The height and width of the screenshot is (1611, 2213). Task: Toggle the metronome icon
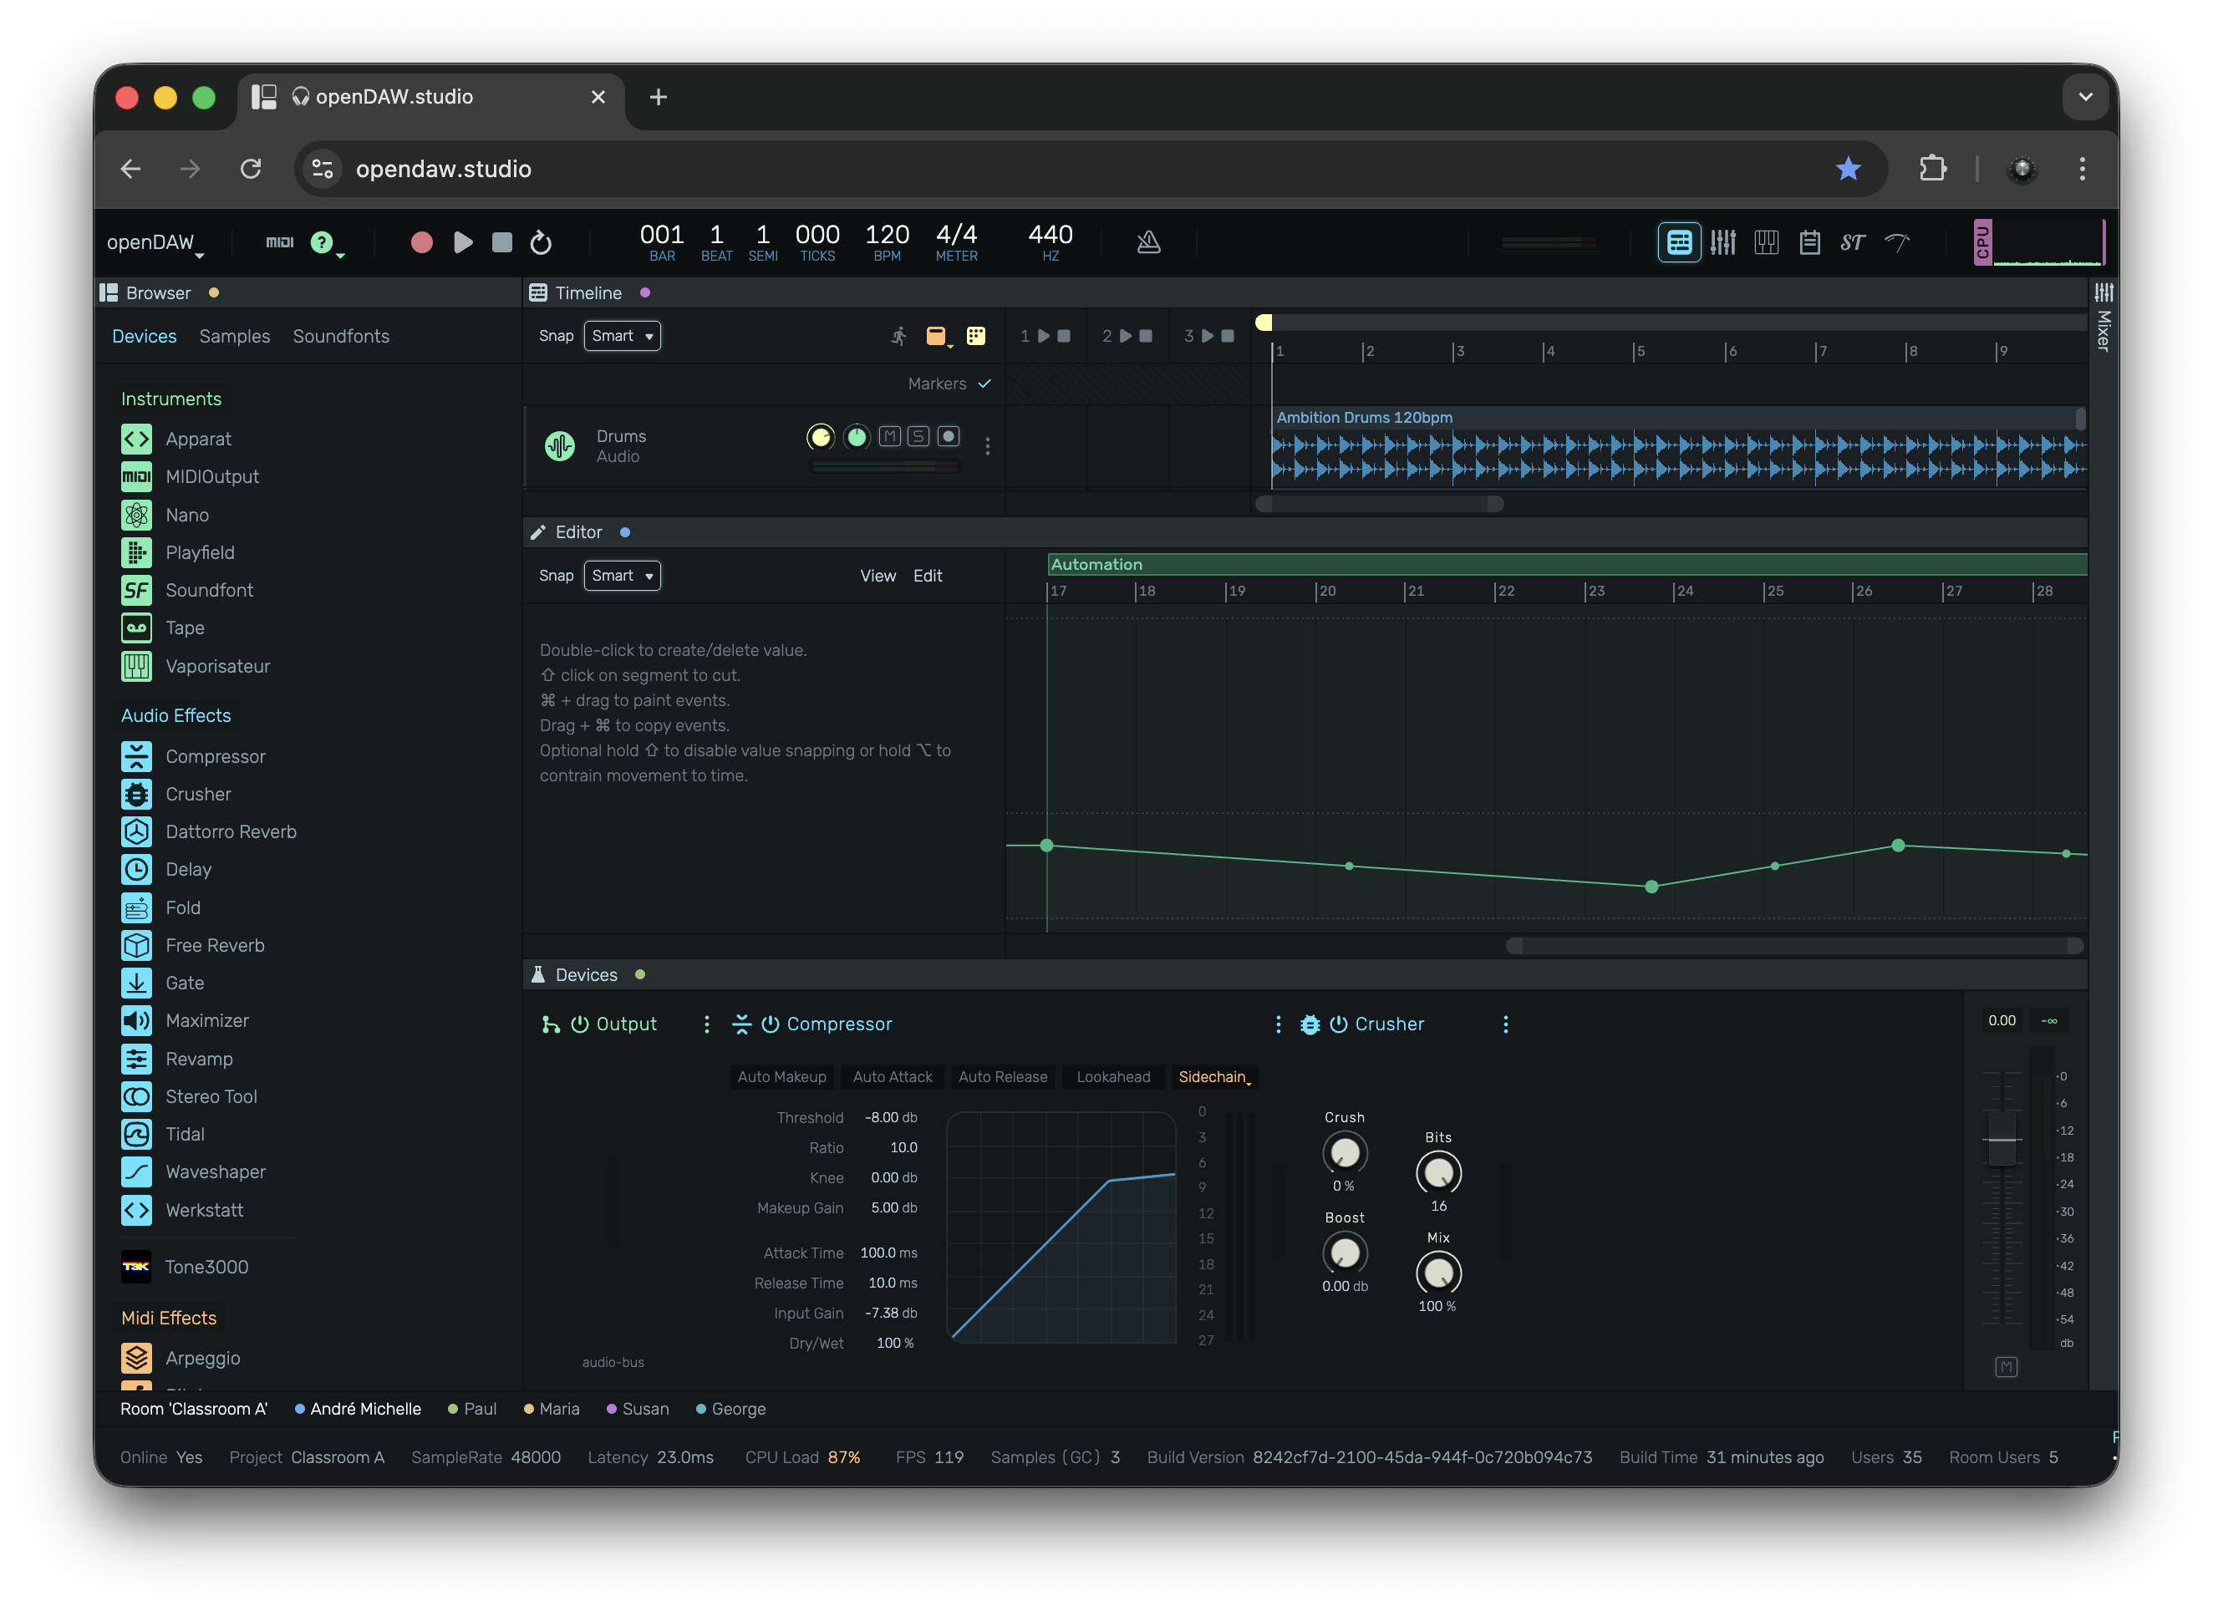point(1148,242)
